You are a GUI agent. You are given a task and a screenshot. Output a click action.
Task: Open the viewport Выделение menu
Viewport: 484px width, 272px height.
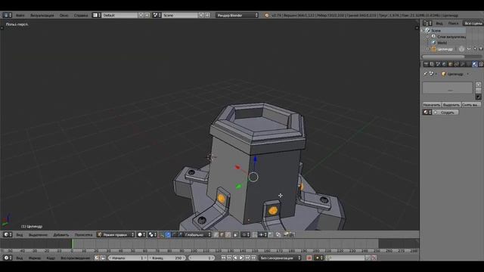click(x=38, y=235)
